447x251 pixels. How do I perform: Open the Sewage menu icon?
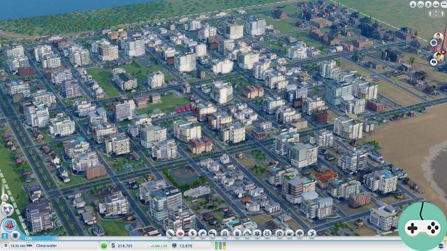point(212,234)
